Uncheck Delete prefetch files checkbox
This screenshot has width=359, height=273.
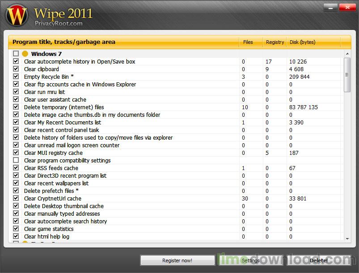pyautogui.click(x=16, y=191)
